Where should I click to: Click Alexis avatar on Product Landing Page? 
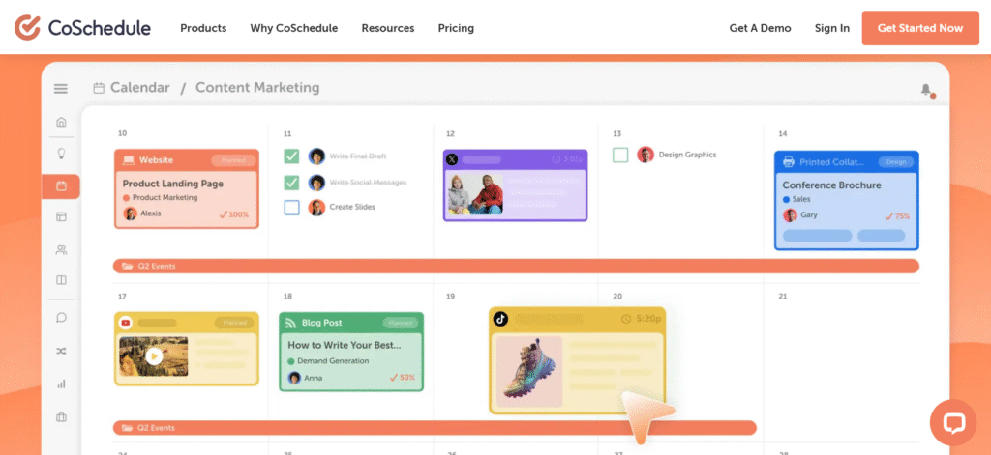(131, 213)
